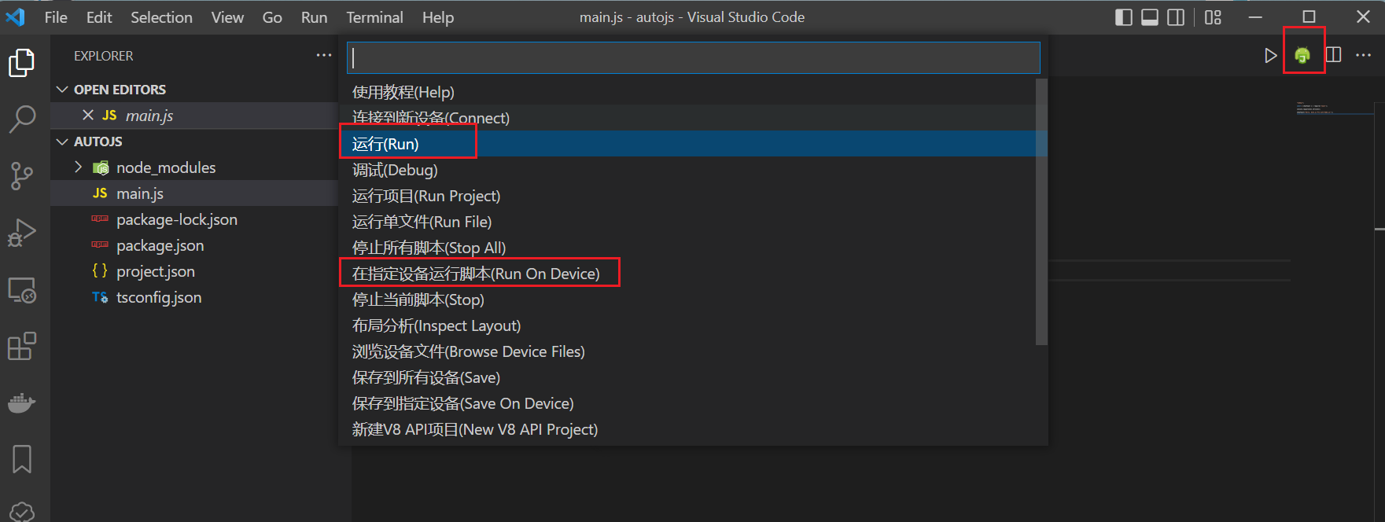Open the Customize Layout icon
1385x522 pixels.
pos(1213,17)
